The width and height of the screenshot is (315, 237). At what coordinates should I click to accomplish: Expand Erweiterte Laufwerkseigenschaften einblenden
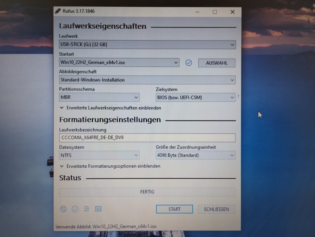(x=111, y=108)
